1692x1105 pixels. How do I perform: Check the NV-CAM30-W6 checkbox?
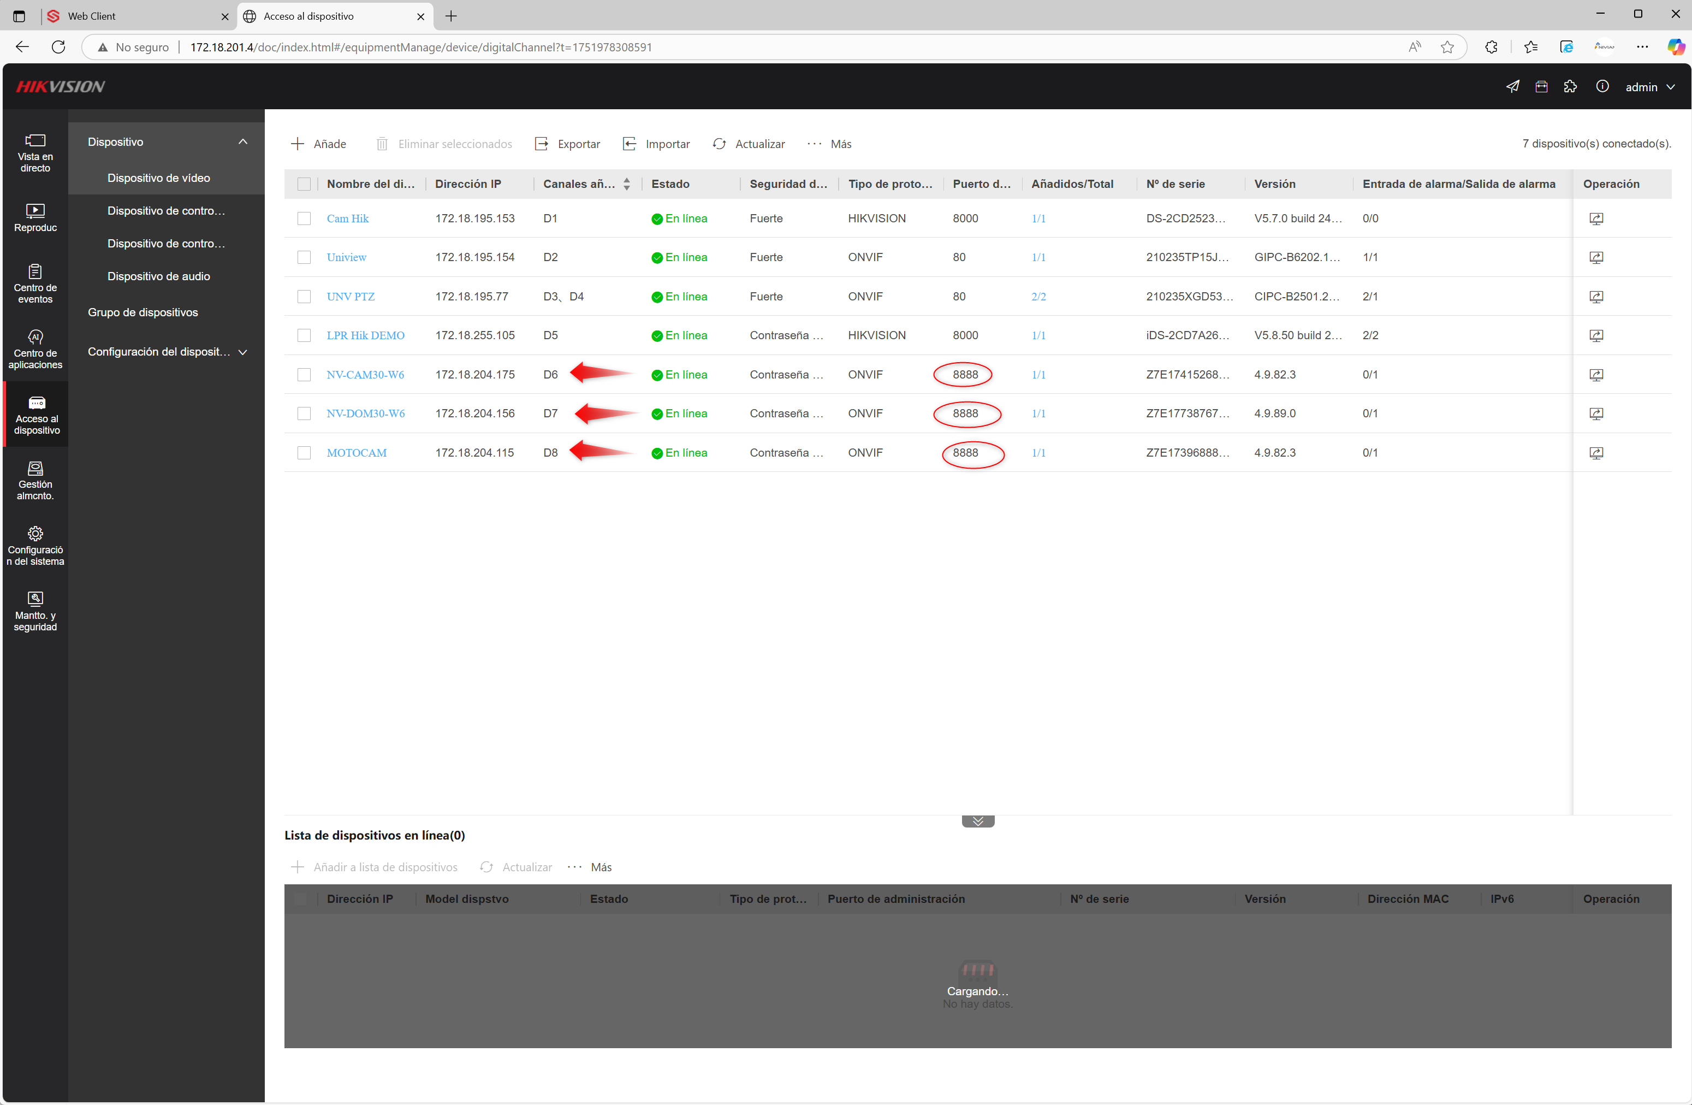[304, 375]
